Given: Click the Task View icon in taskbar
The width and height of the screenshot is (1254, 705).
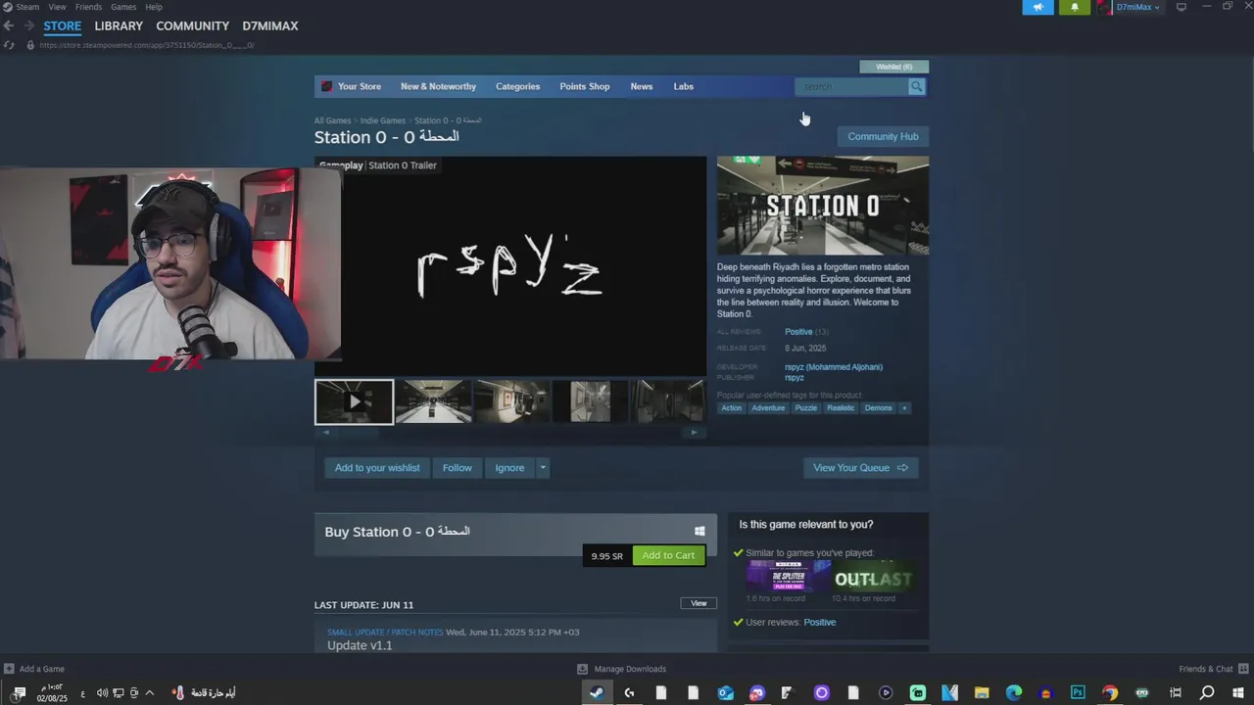Looking at the screenshot, I should pos(1176,692).
